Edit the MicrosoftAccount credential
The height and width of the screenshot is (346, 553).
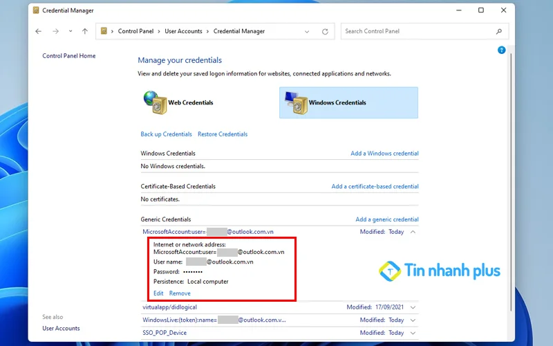158,293
